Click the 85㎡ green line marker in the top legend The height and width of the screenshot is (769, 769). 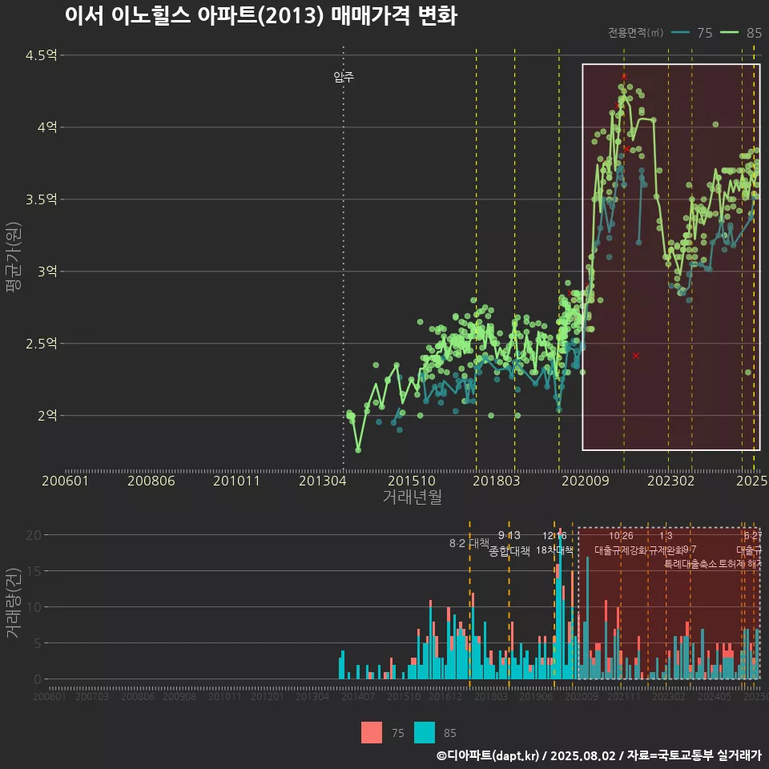729,32
